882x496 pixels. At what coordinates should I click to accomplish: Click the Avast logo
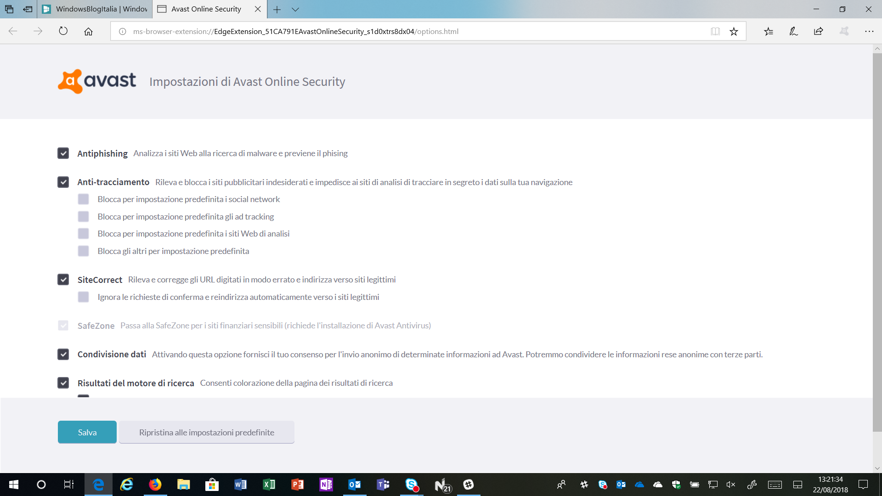point(97,81)
